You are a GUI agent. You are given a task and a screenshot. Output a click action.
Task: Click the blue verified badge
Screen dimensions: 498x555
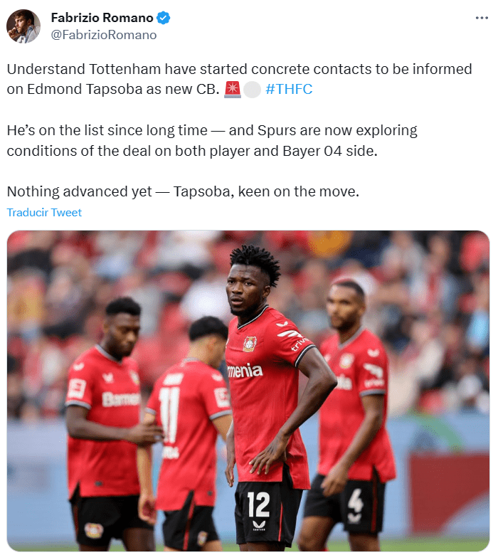pyautogui.click(x=163, y=18)
